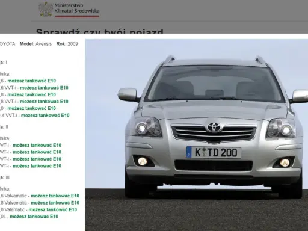This screenshot has width=308, height=231.
Task: Click the ',6 Valvematic - możesz tankować E10' row
Action: (x=40, y=196)
